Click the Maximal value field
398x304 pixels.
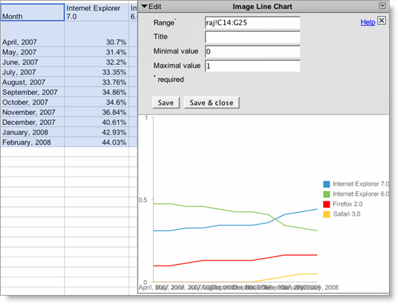253,66
